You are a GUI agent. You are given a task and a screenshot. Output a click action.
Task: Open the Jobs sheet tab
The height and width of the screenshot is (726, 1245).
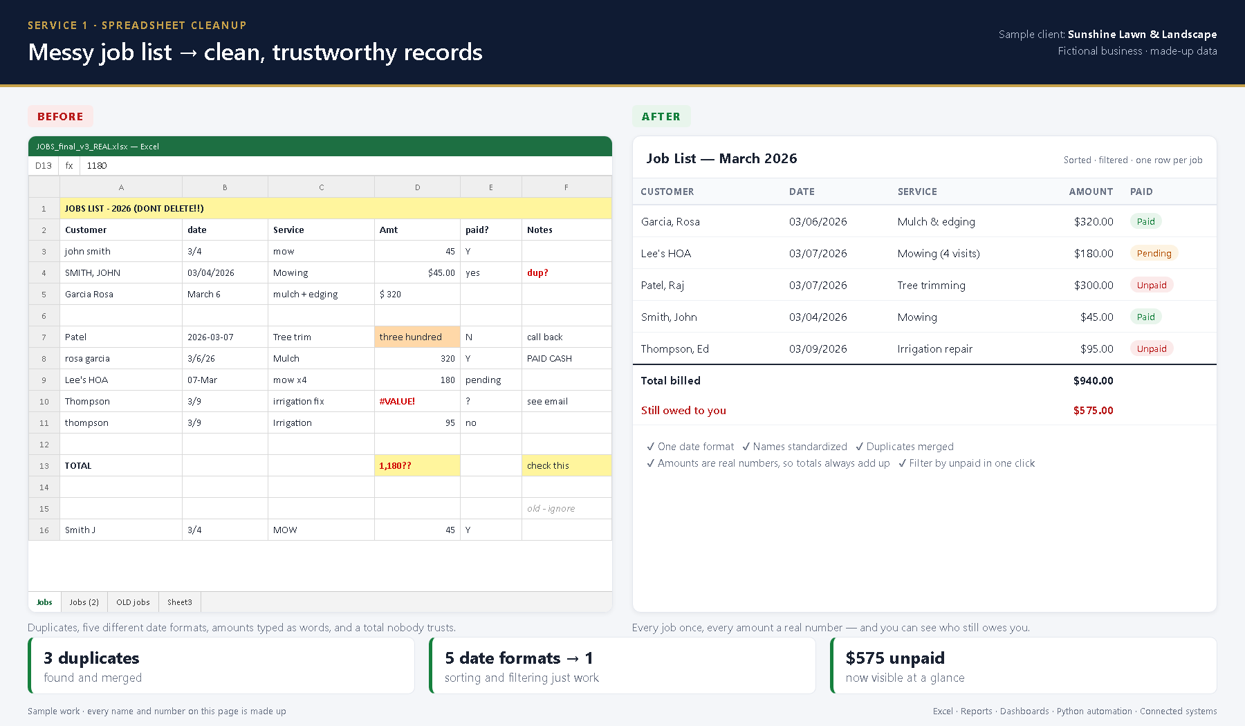[44, 602]
